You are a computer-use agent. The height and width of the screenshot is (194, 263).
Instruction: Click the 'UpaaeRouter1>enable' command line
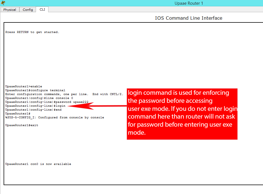coord(24,86)
